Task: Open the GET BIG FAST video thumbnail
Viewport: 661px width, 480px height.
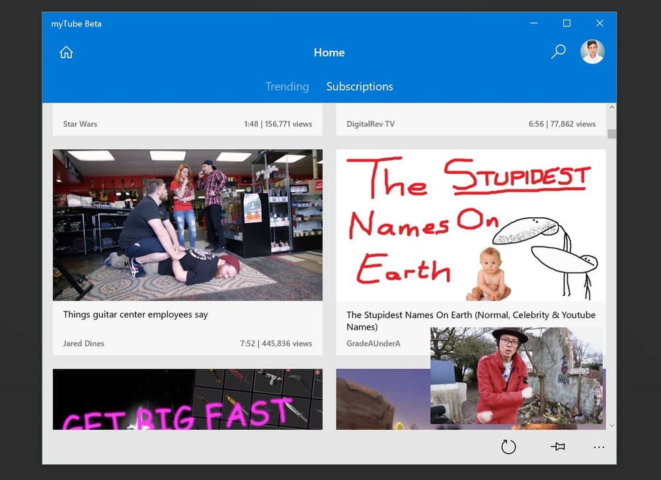Action: click(188, 399)
